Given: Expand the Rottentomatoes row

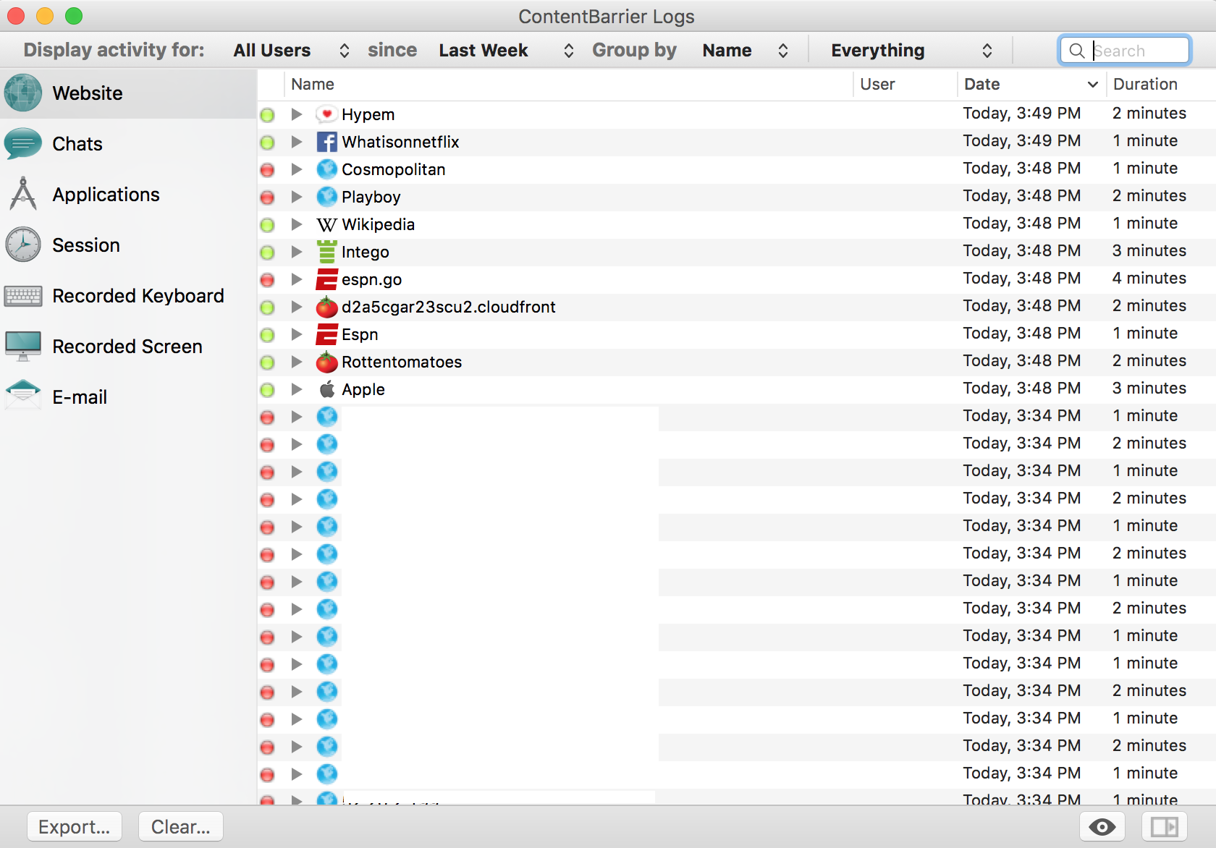Looking at the screenshot, I should click(297, 362).
